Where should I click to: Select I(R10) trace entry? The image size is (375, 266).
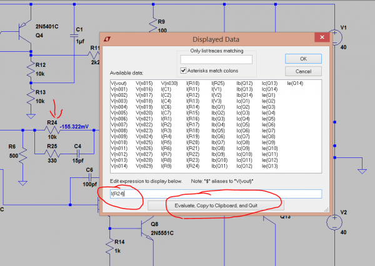click(x=192, y=84)
